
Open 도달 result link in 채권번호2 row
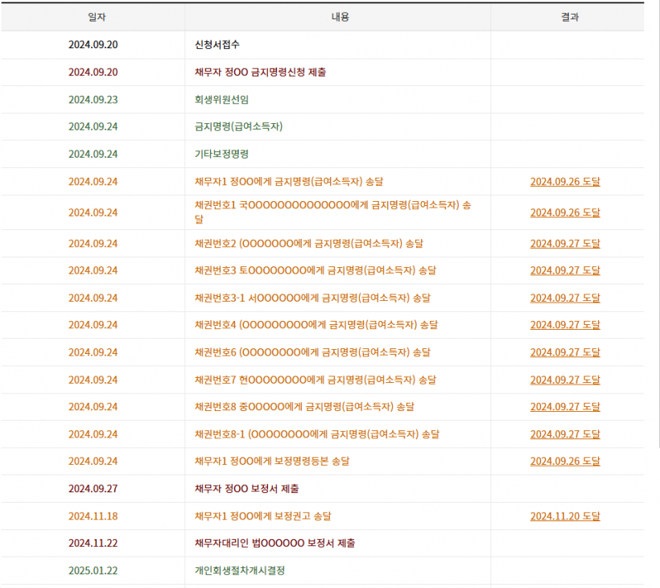tap(565, 244)
